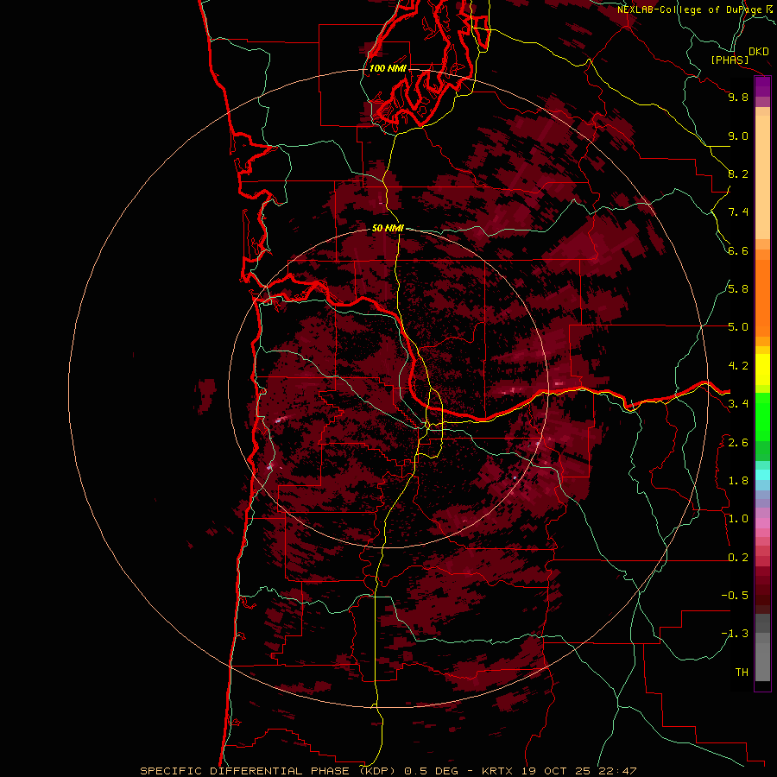Click the SPECIFIC DIFFERENTIAL PHASE (KDP) caption text
The height and width of the screenshot is (777, 777).
pyautogui.click(x=268, y=771)
